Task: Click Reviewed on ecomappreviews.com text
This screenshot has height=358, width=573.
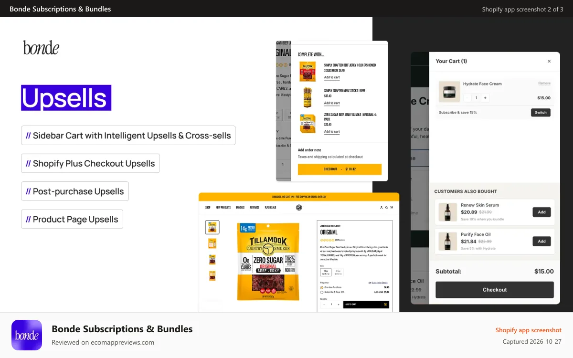Action: [103, 342]
